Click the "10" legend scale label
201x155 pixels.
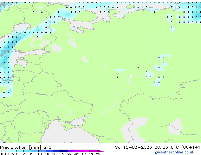pos(40,154)
